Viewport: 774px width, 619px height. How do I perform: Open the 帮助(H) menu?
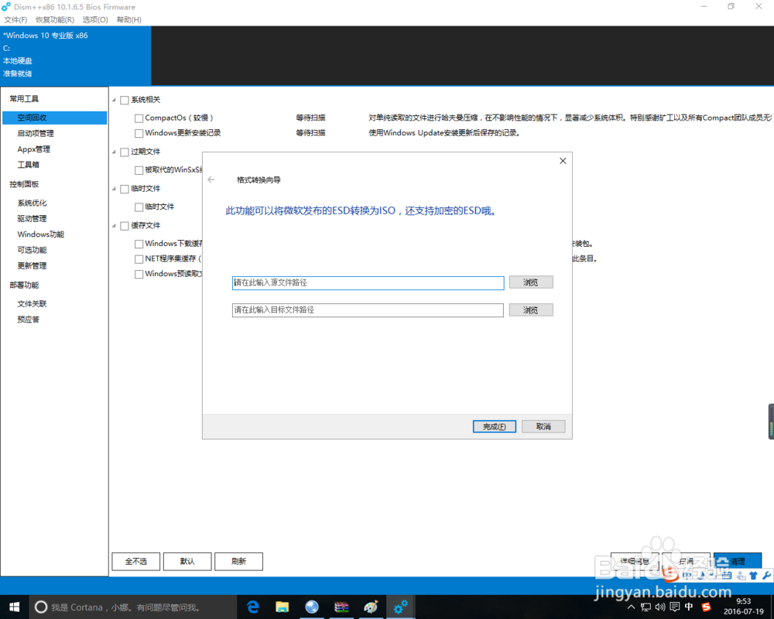tap(128, 20)
